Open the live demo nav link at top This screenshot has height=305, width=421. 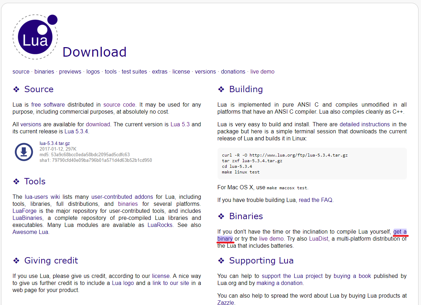pyautogui.click(x=262, y=72)
